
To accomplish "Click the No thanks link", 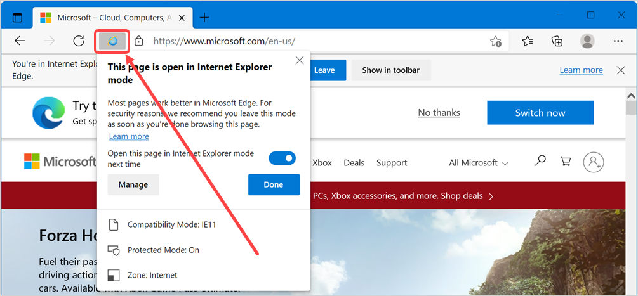I will coord(439,113).
